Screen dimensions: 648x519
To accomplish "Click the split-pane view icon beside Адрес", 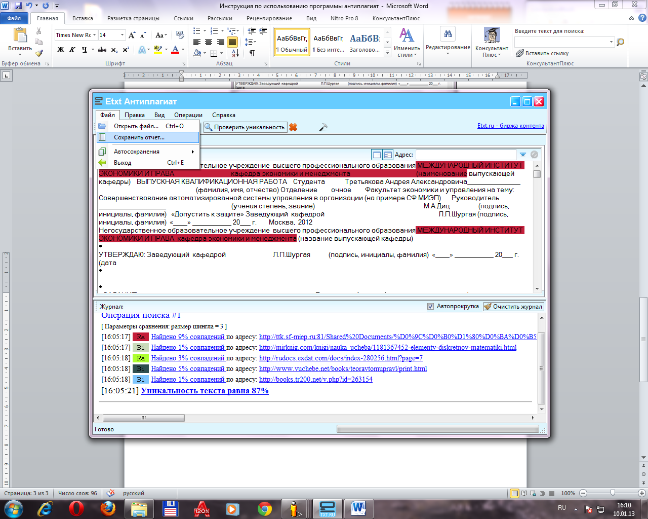I will tap(388, 155).
